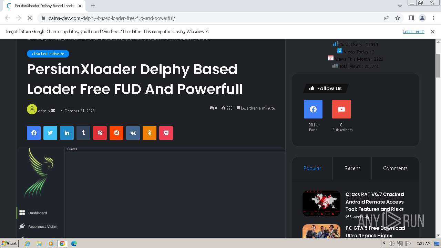441x248 pixels.
Task: Click the comments count bubble icon
Action: click(x=212, y=108)
